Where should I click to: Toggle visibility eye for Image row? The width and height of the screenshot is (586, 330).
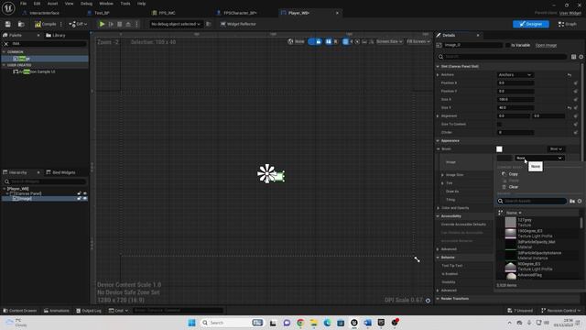pyautogui.click(x=85, y=199)
